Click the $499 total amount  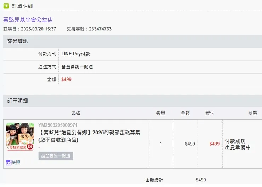pyautogui.click(x=201, y=180)
